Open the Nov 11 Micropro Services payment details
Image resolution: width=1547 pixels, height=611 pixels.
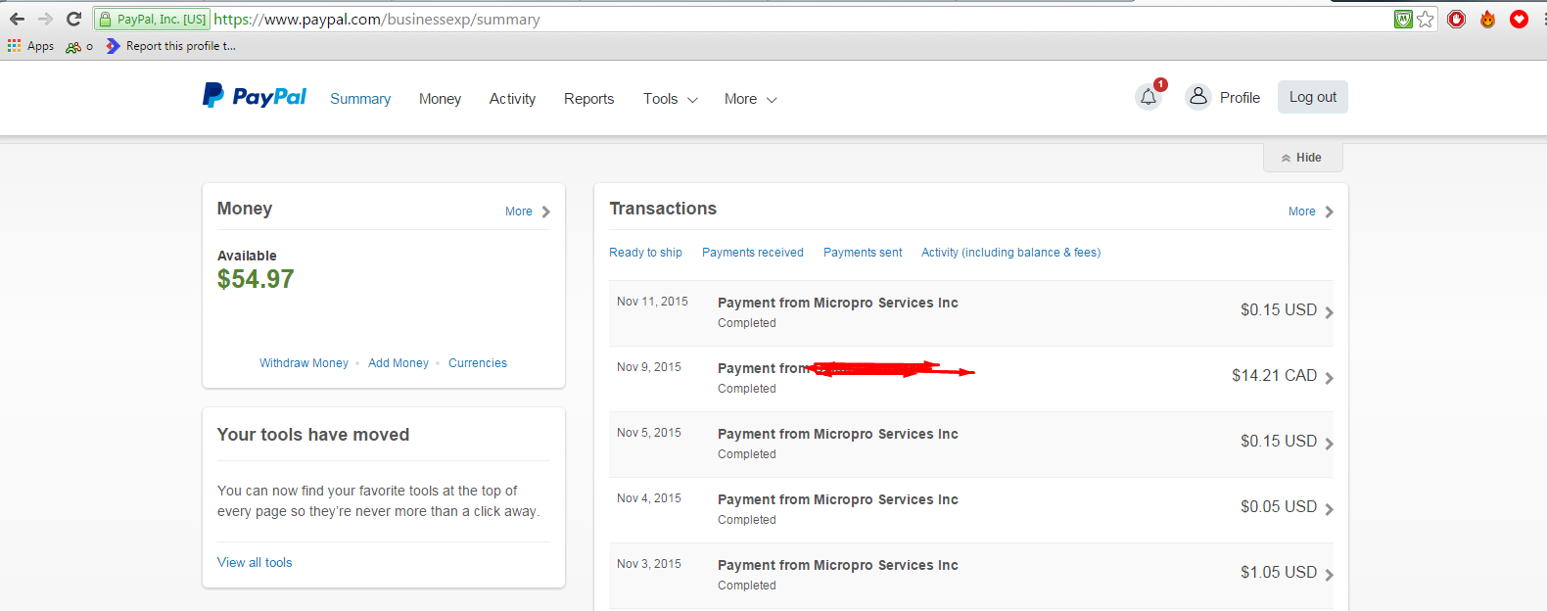pos(837,304)
